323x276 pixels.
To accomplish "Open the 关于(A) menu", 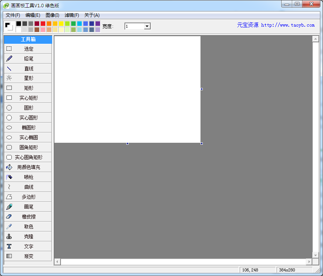I will click(x=92, y=15).
